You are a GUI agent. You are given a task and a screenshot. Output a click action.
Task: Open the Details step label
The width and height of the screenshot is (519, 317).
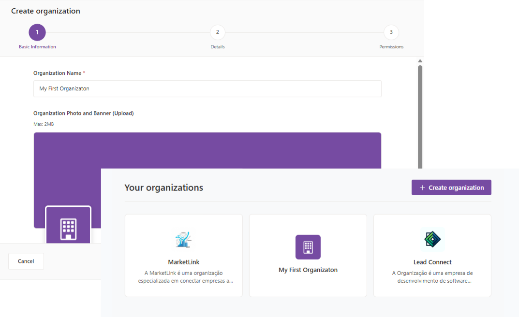pyautogui.click(x=217, y=47)
